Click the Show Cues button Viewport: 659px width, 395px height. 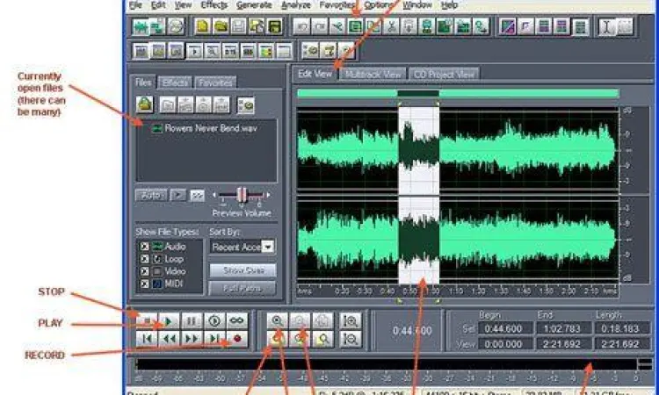[242, 270]
